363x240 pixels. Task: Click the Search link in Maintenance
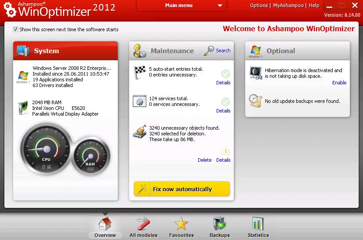[x=223, y=51]
